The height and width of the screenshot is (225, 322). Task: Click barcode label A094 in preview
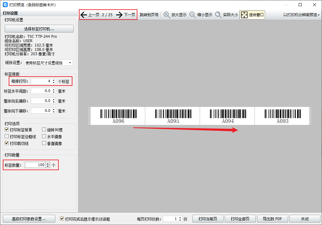pos(228,116)
